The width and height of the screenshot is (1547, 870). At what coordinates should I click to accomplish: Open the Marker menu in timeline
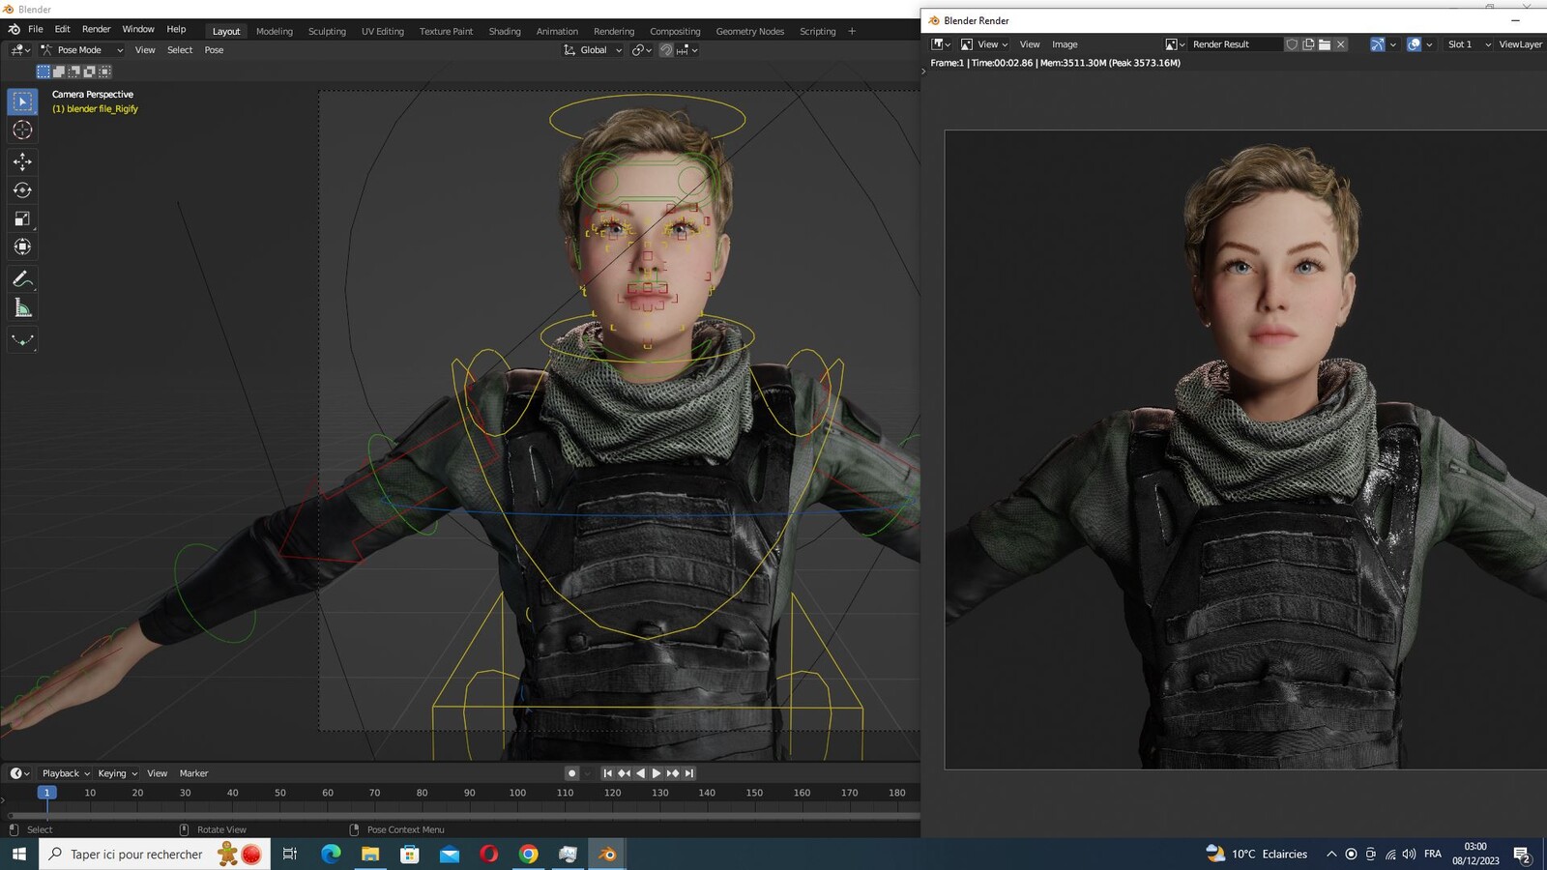click(193, 773)
